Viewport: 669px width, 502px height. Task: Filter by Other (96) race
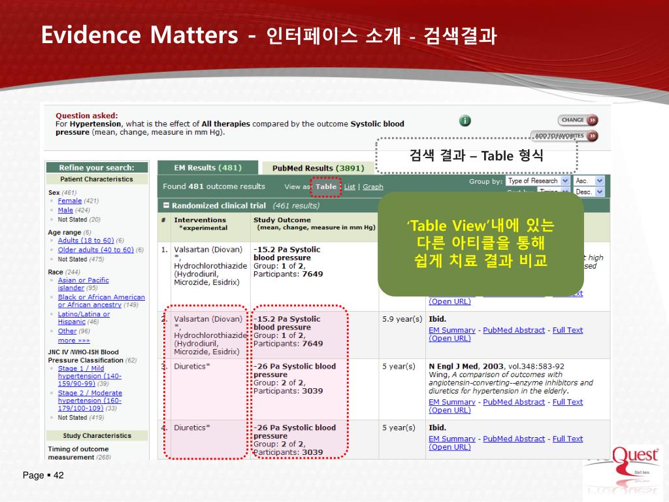[x=67, y=331]
